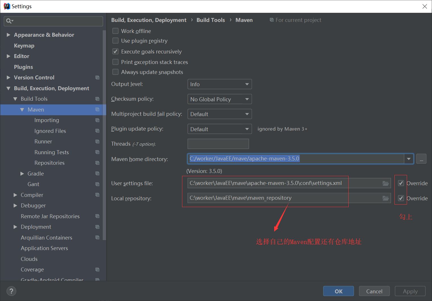Open the Plugin update policy dropdown
The image size is (432, 301).
[x=220, y=129]
